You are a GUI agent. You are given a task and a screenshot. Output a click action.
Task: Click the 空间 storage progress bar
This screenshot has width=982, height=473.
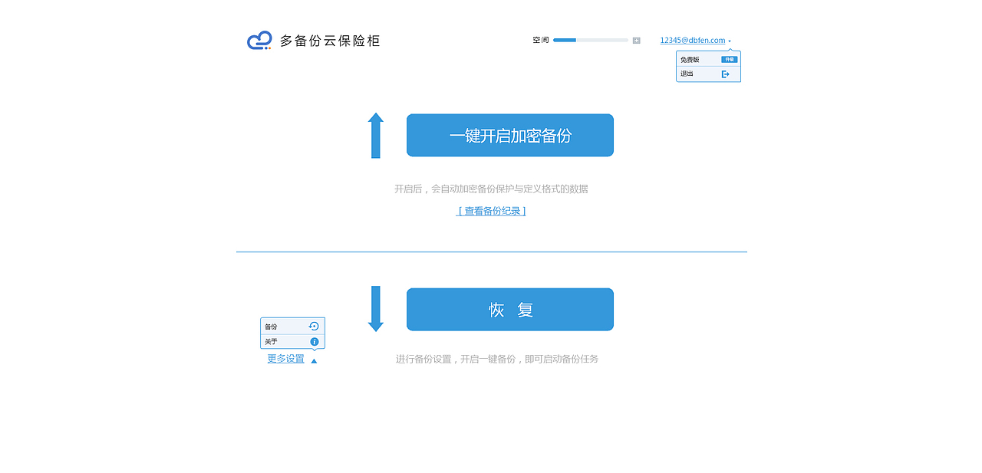coord(591,40)
